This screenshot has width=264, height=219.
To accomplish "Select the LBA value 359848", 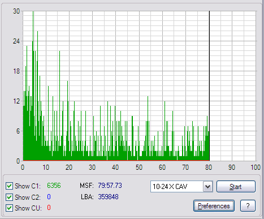I will (x=109, y=197).
